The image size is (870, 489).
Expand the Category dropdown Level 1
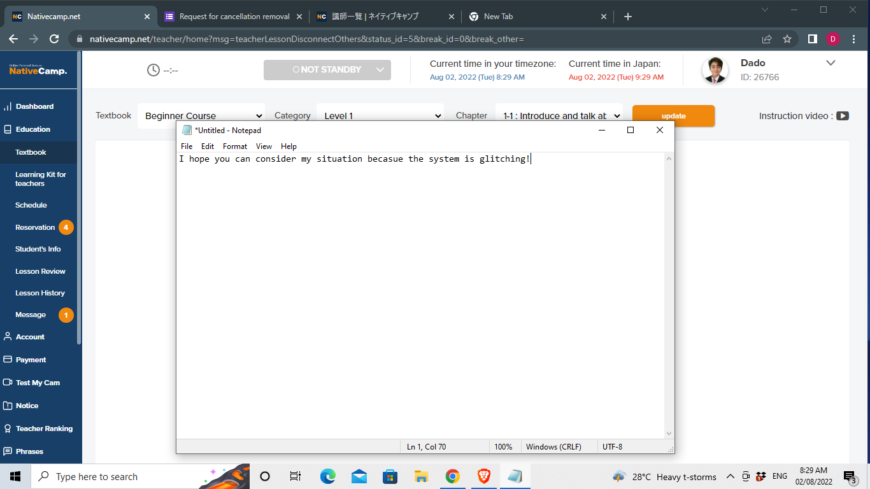[x=380, y=116]
